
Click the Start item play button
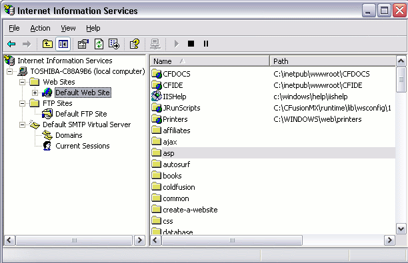click(x=177, y=44)
